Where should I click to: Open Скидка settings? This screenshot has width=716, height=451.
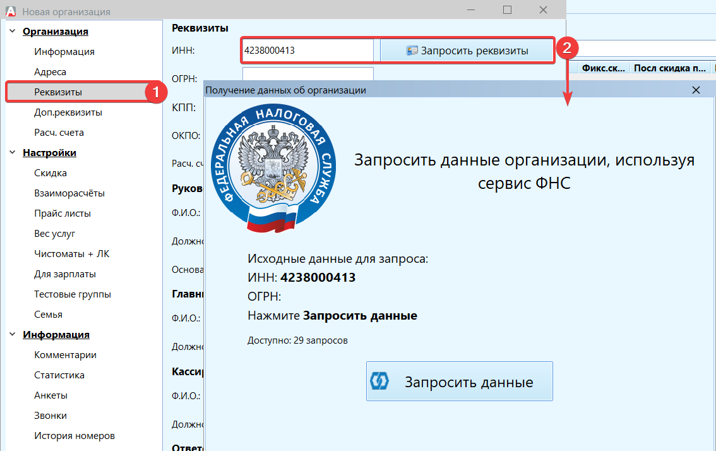click(51, 172)
